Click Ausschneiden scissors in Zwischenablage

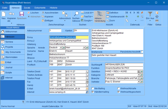[x=50, y=13]
